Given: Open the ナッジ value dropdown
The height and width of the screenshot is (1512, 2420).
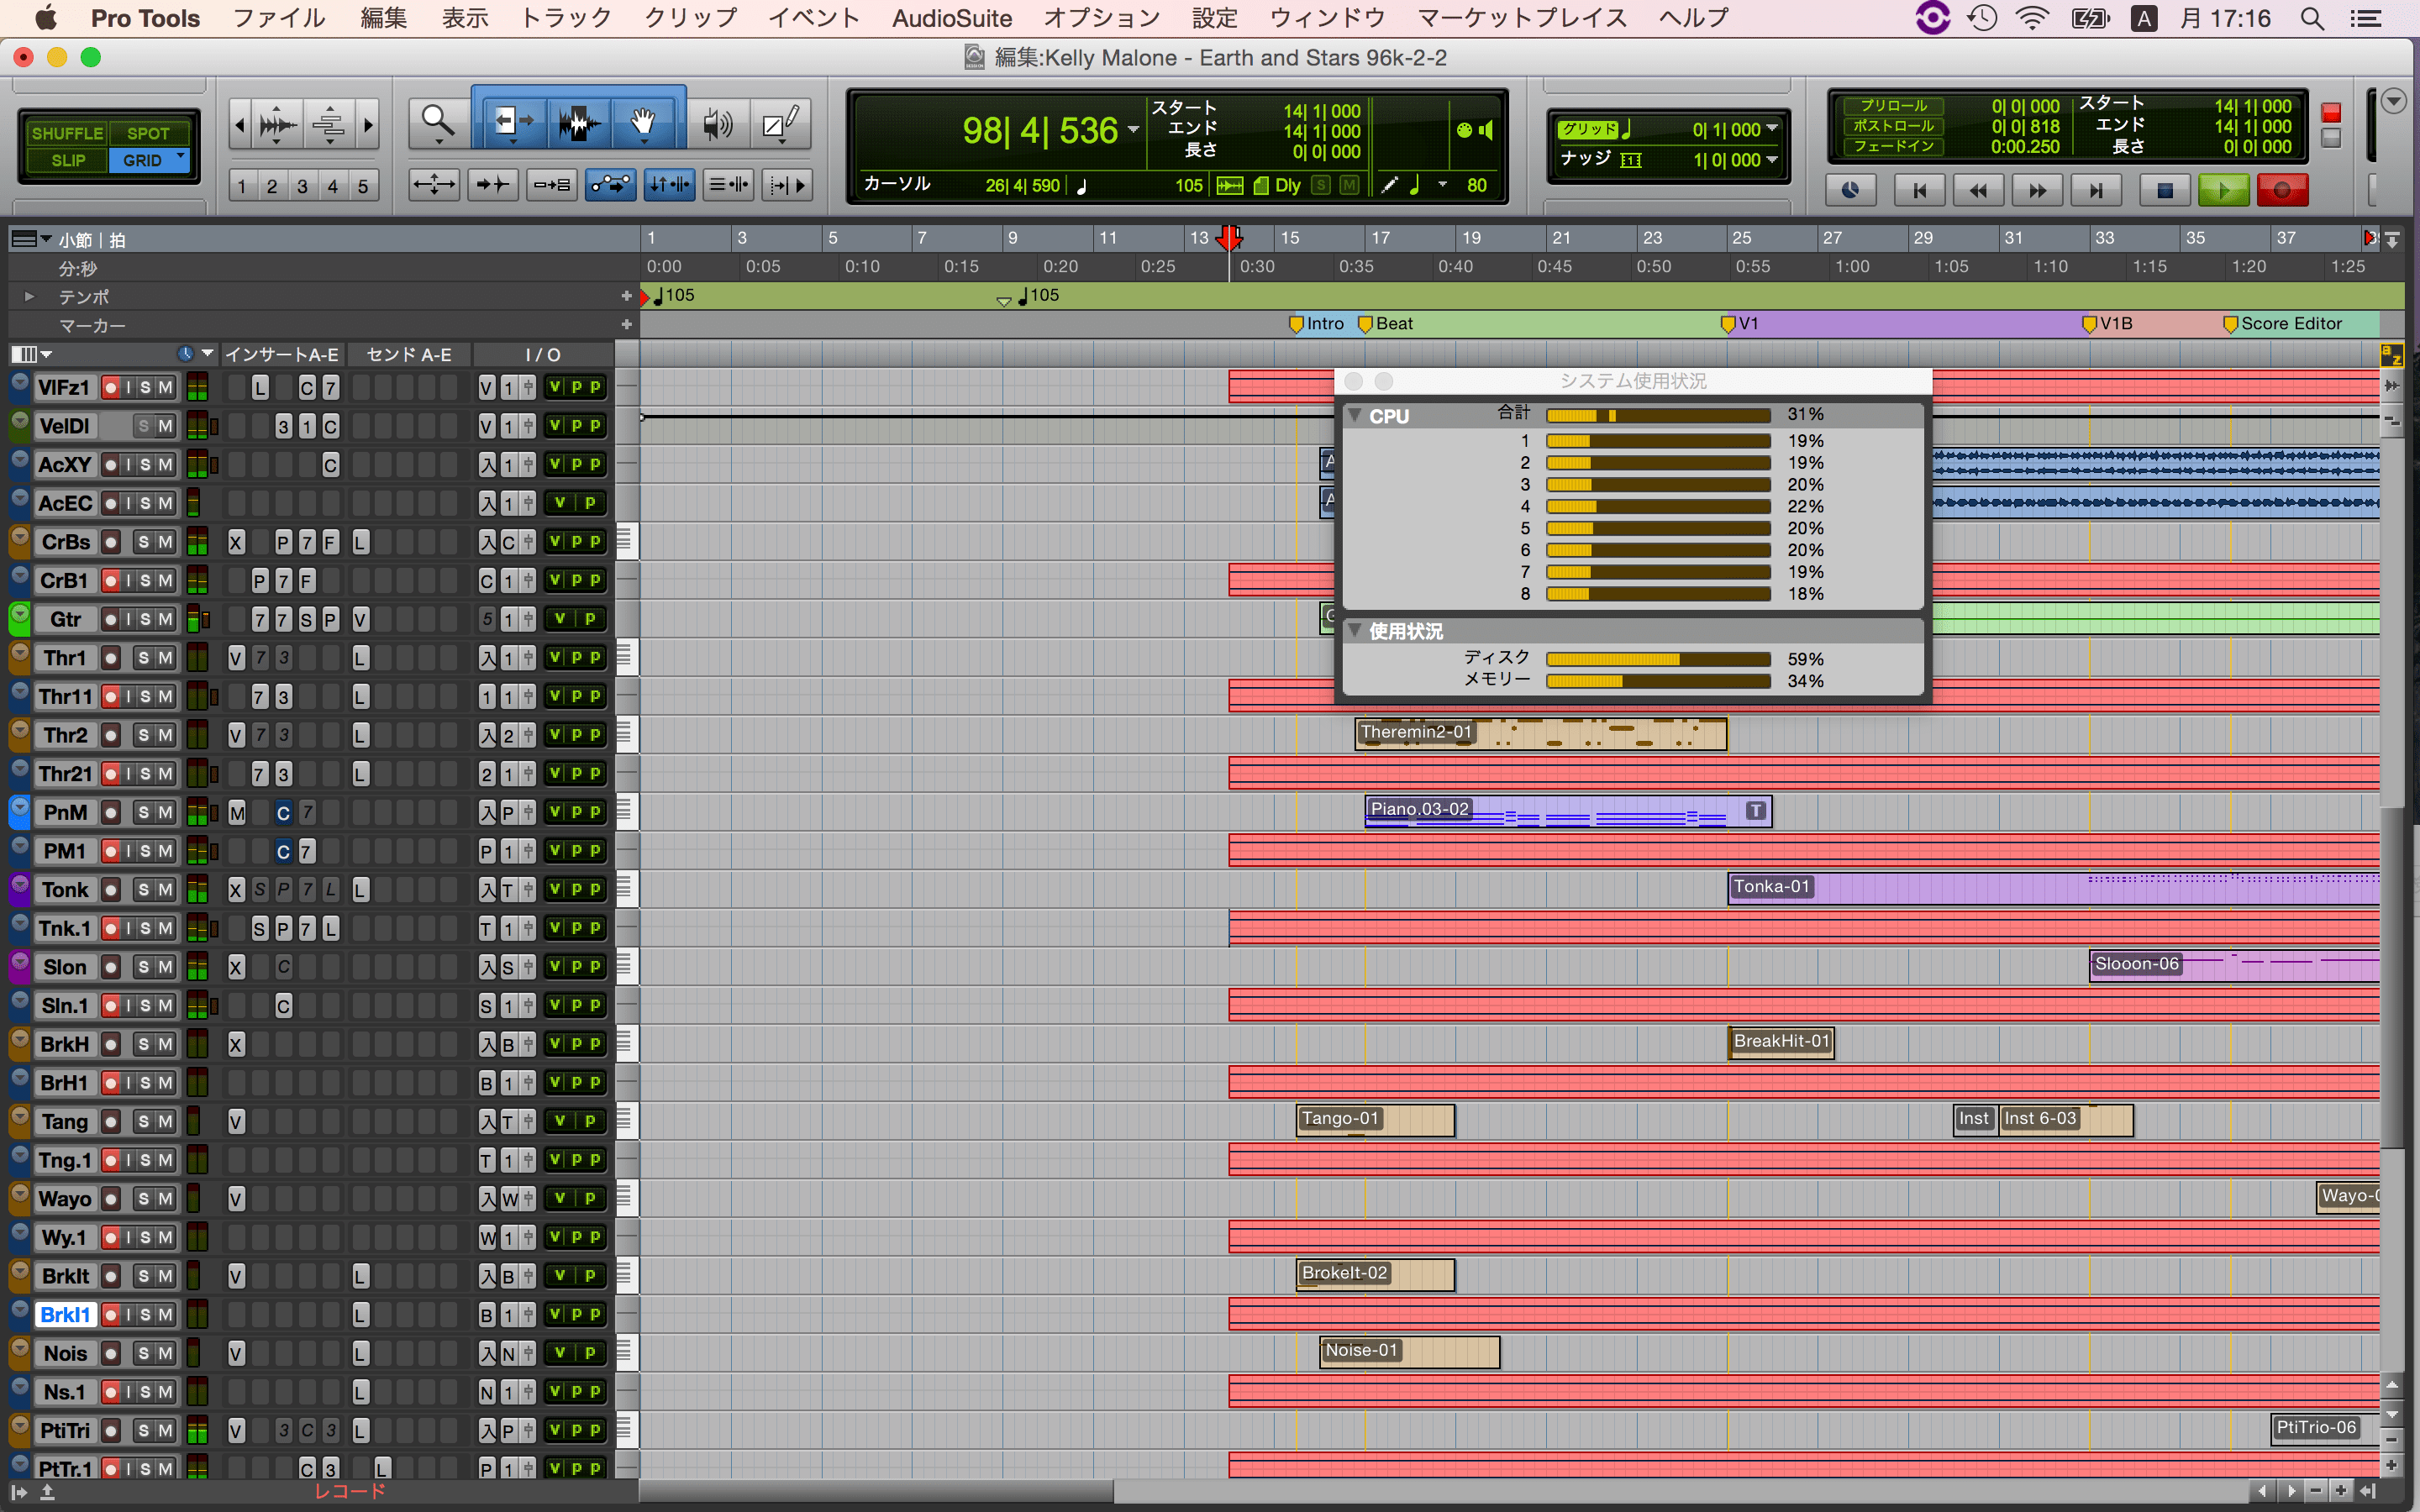Looking at the screenshot, I should pyautogui.click(x=1773, y=160).
